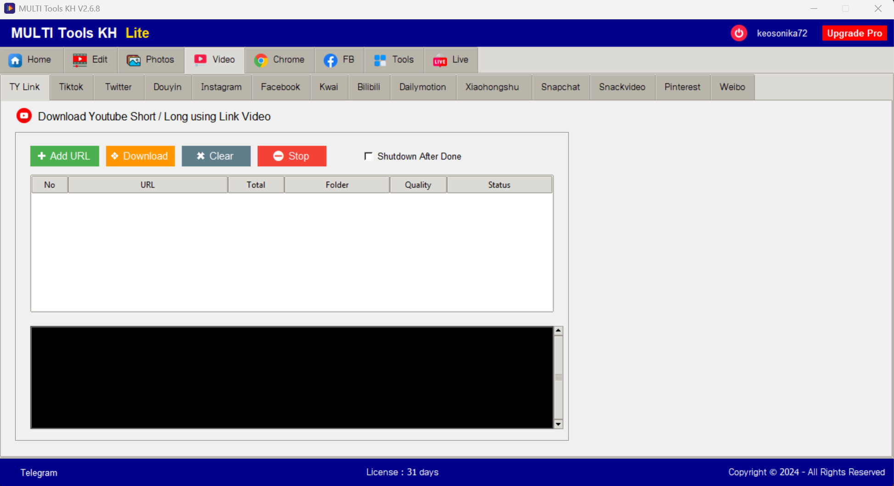Open the Photos section icon
Screen dimensions: 894x486
point(133,60)
